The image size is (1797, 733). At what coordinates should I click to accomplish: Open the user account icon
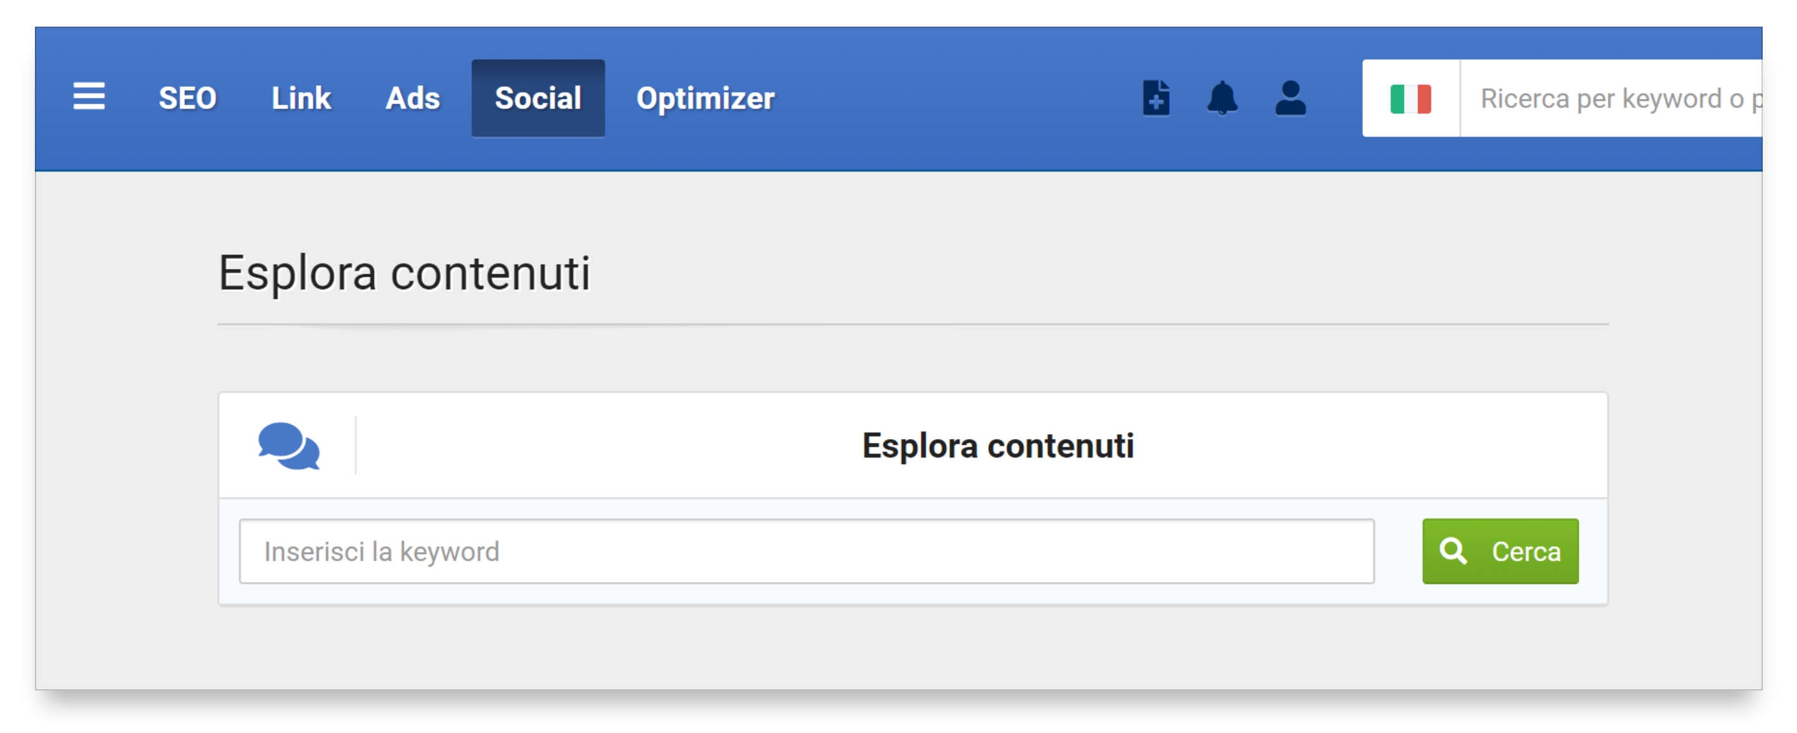coord(1290,98)
